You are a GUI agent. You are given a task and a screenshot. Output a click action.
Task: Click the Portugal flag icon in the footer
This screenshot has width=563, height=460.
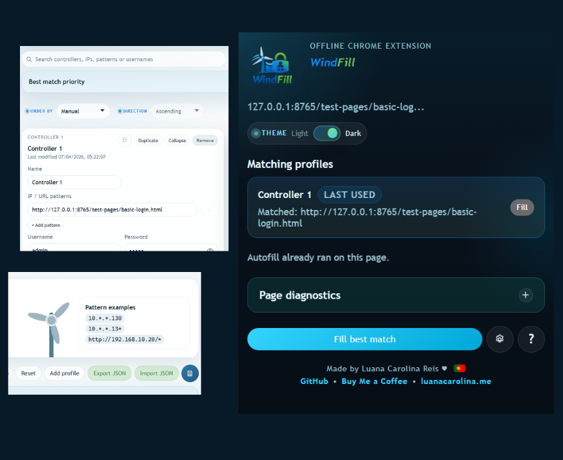coord(460,368)
